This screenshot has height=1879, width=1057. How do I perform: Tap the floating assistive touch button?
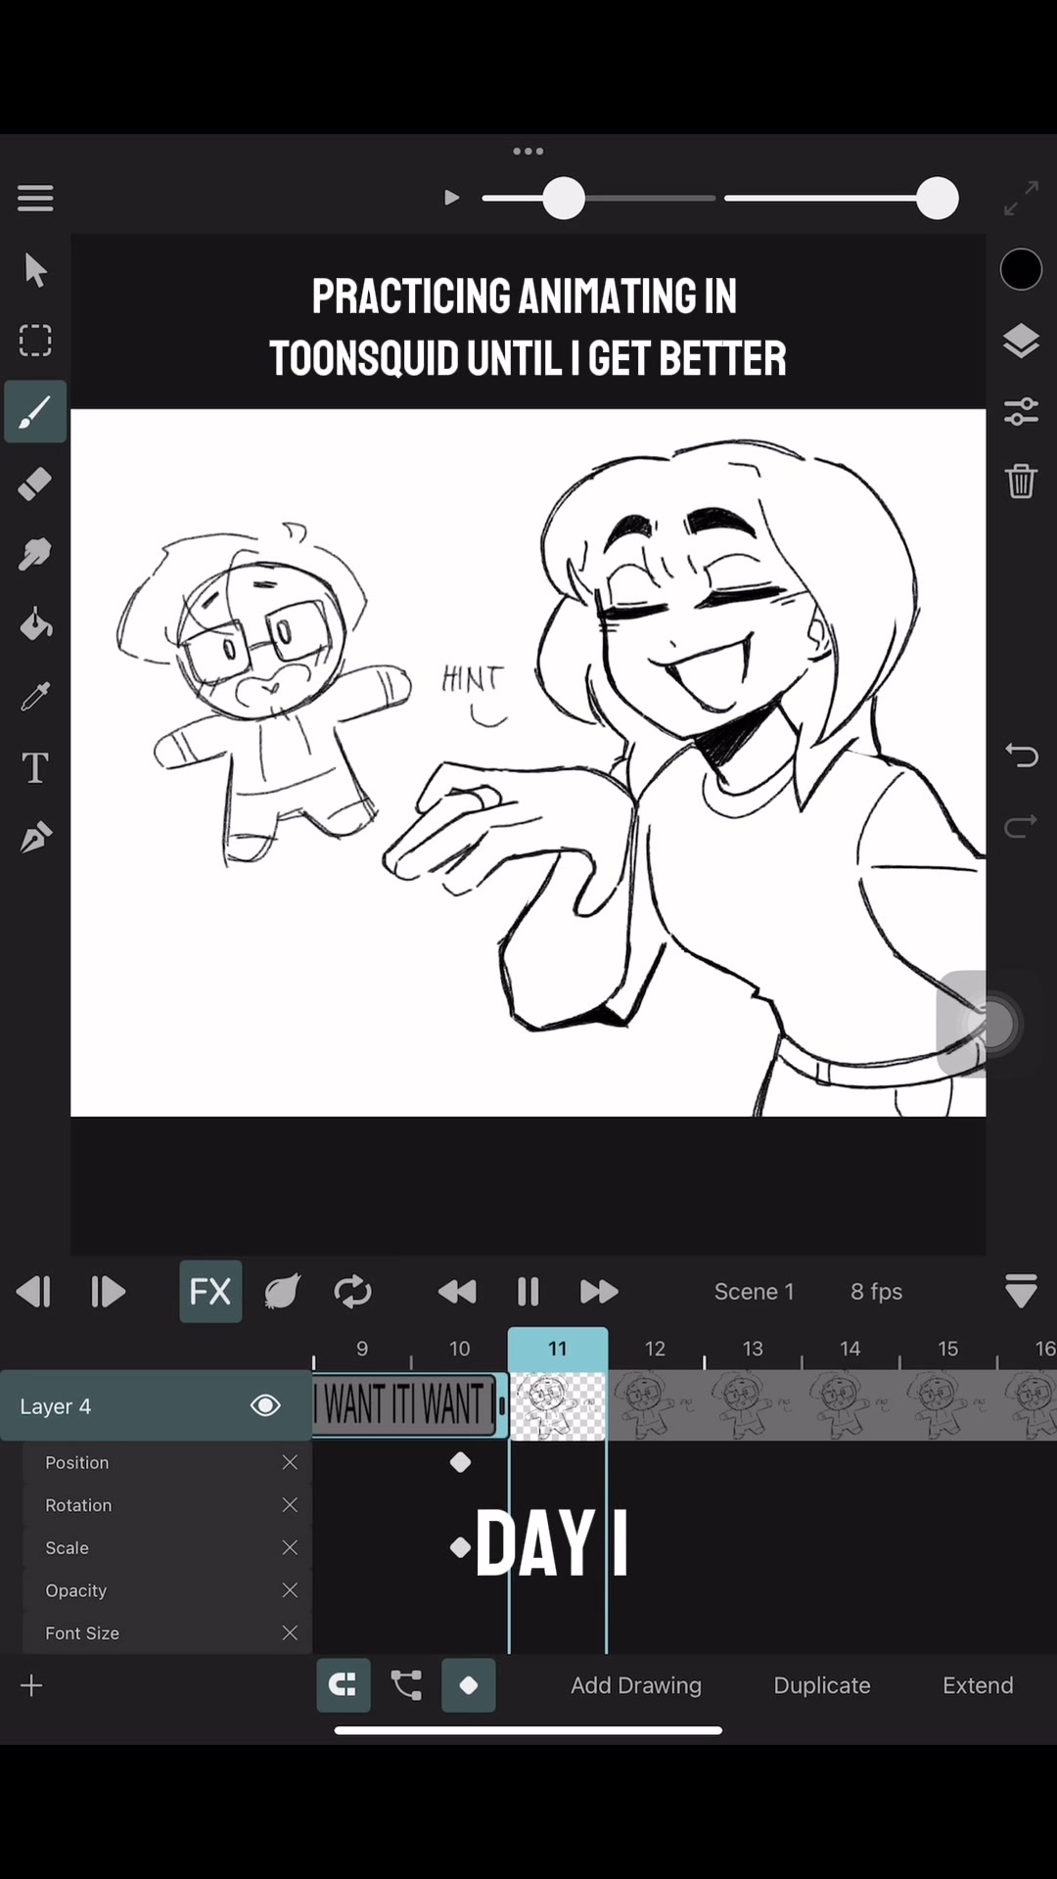(991, 1025)
